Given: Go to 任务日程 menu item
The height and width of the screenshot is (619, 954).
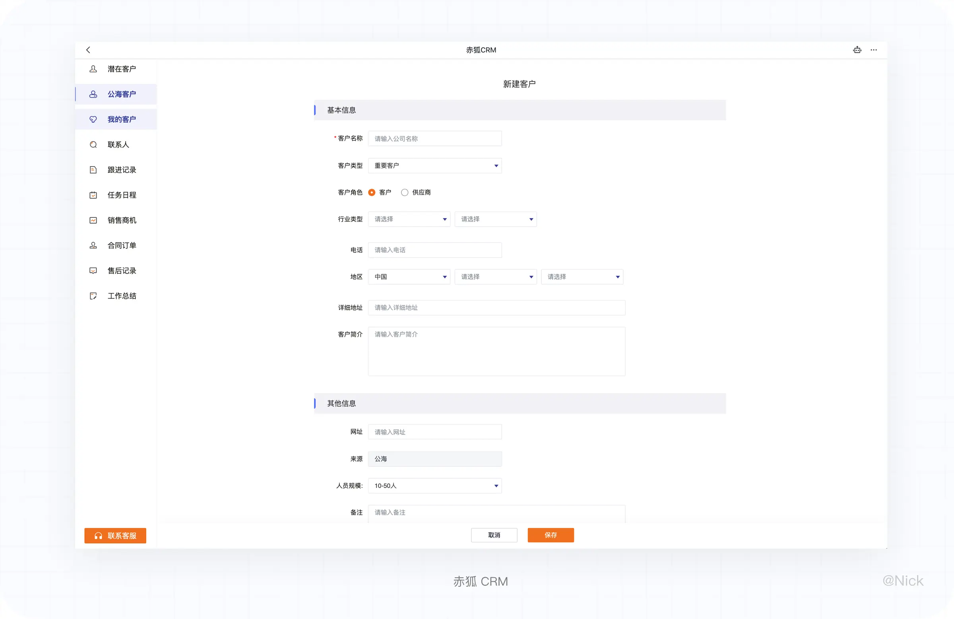Looking at the screenshot, I should (x=116, y=195).
